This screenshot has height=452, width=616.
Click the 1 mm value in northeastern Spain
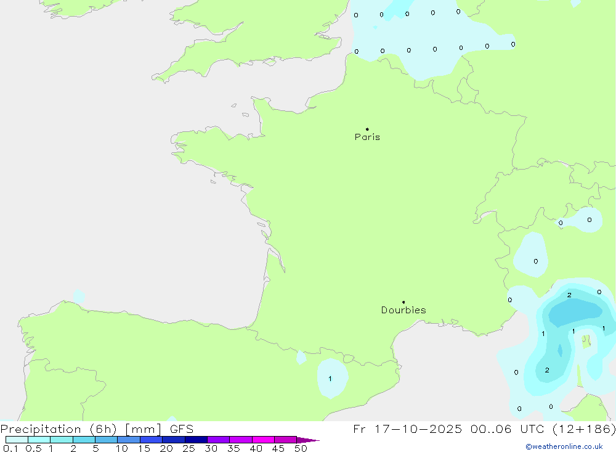pos(330,379)
